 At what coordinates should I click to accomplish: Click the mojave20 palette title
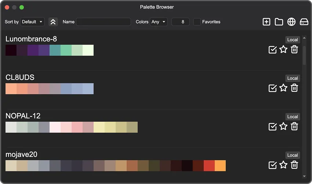coord(21,154)
